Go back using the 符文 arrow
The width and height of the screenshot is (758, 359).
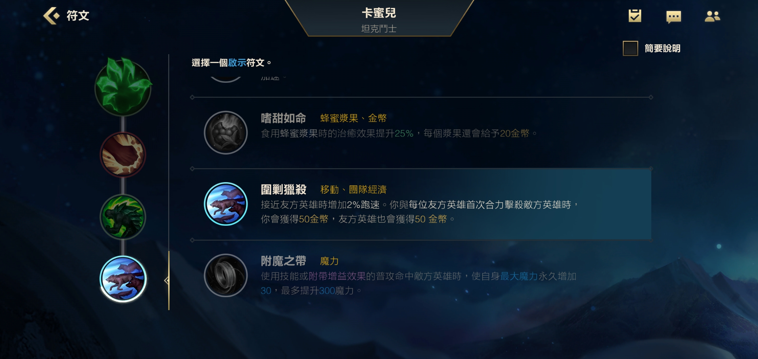tap(52, 16)
